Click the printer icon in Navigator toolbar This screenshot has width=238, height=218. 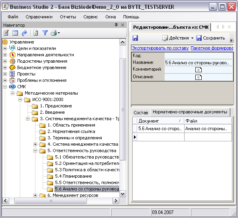[54, 33]
